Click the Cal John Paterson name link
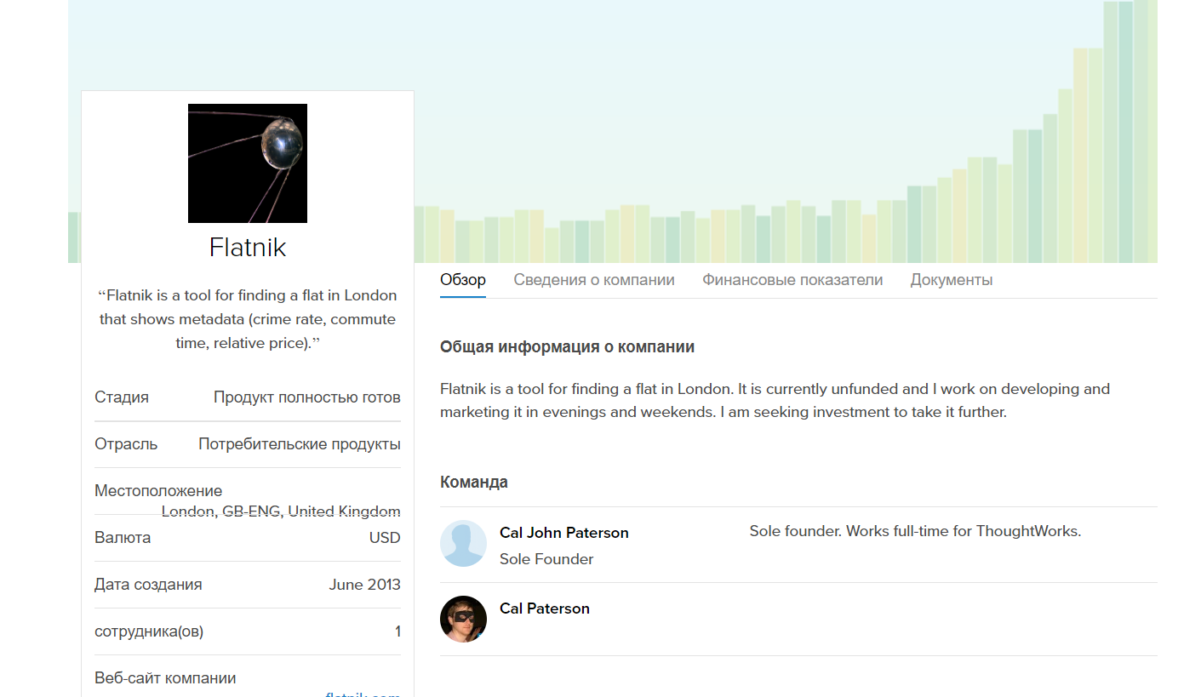This screenshot has height=697, width=1201. coord(564,533)
